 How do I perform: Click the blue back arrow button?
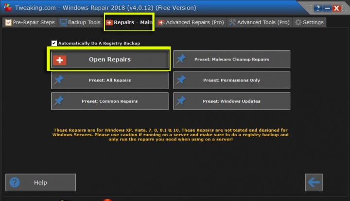pos(314,183)
